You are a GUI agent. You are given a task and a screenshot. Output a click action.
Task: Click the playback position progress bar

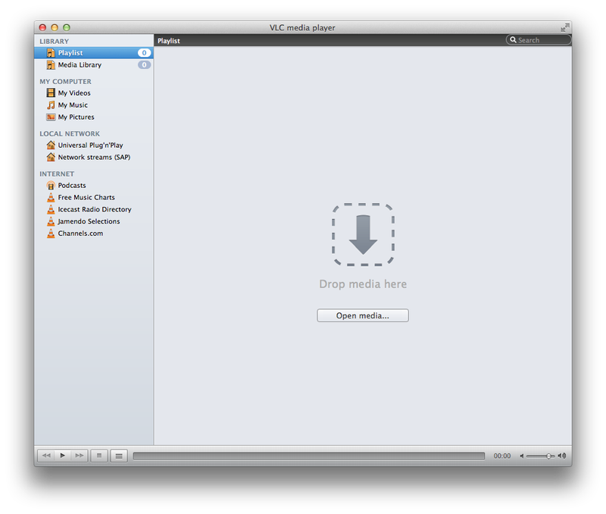309,456
